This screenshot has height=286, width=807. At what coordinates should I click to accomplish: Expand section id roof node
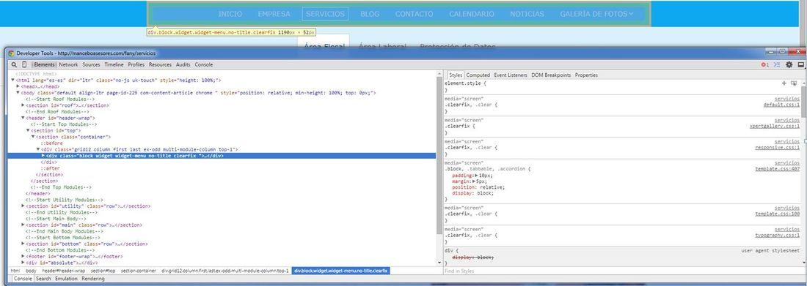pyautogui.click(x=23, y=105)
